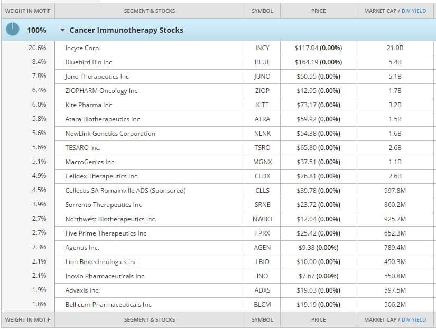
Task: Collapse the Cancer Immunotherapy Stocks segment
Action: pos(62,30)
